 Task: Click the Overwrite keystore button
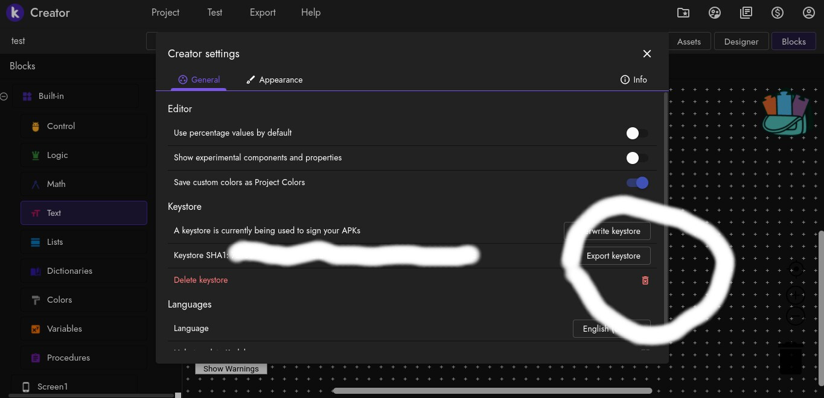(x=607, y=231)
